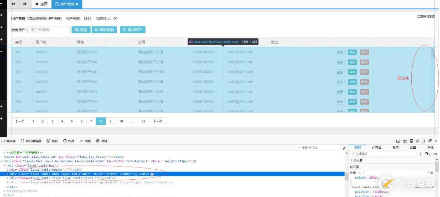This screenshot has width=440, height=197.
Task: Open the 样式编辑器 style editor tab
Action: click(31, 141)
